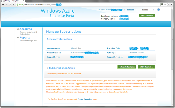Click the Account Information heading

[59, 39]
